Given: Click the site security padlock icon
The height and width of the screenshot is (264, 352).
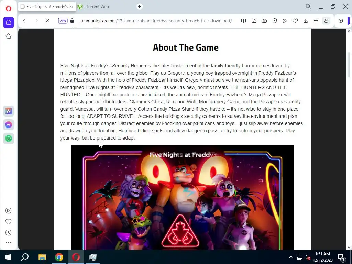Looking at the screenshot, I should coord(72,21).
